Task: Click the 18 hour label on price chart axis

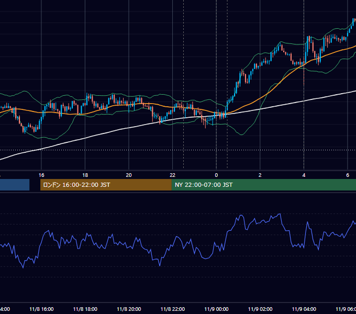Action: 85,175
